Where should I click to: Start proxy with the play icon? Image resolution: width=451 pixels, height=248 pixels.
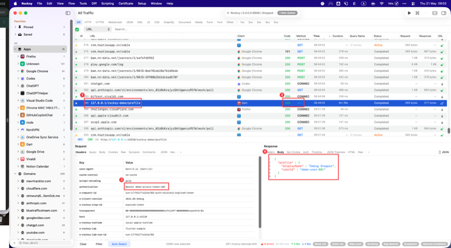point(409,13)
